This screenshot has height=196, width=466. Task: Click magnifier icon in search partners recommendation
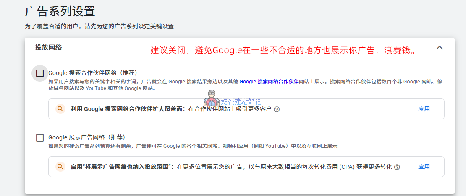click(x=60, y=109)
